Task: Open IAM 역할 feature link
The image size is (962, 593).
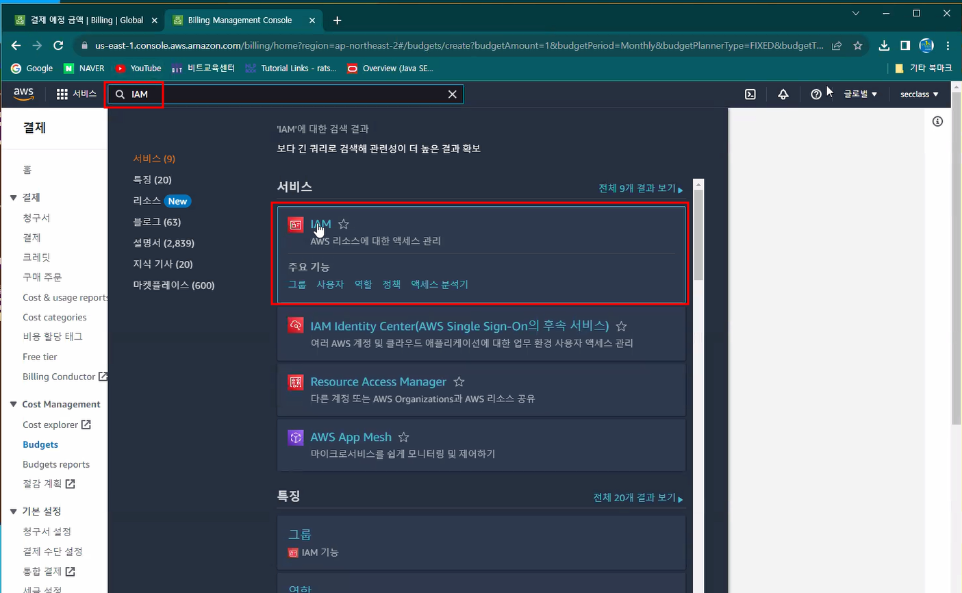Action: (364, 285)
